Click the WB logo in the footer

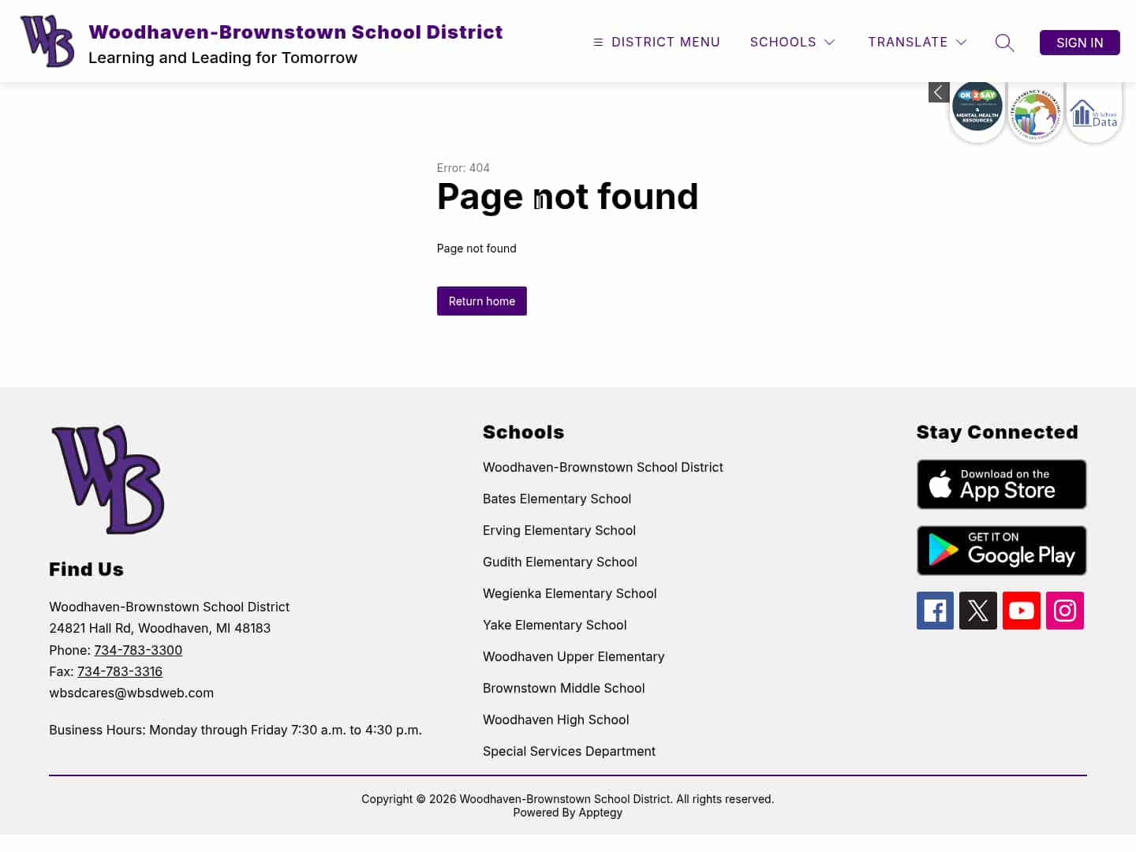[x=107, y=479]
